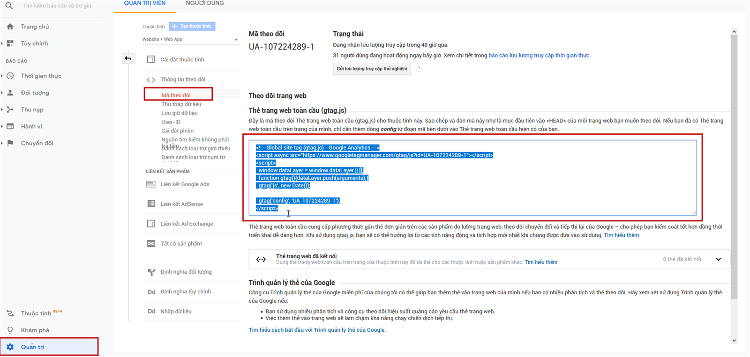Switch to the NGƯỜI DÙNG tab
750x357 pixels.
click(205, 4)
